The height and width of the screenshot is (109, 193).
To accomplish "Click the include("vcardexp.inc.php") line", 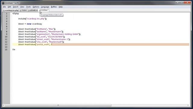I will coord(33,19).
